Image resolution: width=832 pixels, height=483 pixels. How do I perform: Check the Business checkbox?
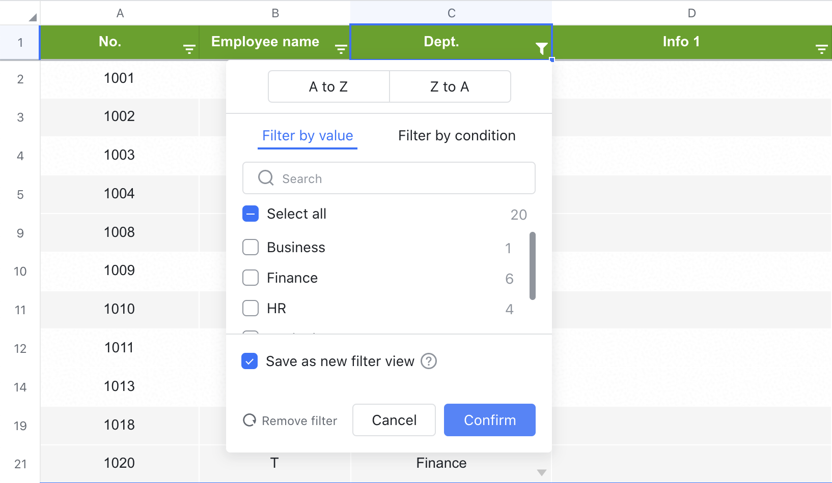click(251, 248)
